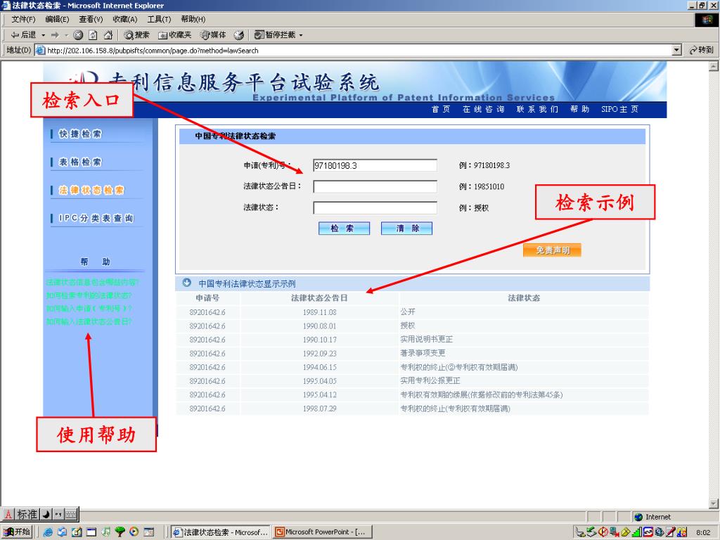The image size is (720, 540).
Task: Toggle the IME punctuation icon
Action: pos(58,514)
